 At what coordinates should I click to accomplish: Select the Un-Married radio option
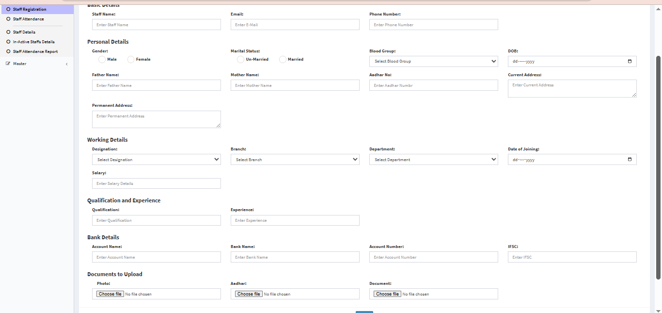[240, 59]
